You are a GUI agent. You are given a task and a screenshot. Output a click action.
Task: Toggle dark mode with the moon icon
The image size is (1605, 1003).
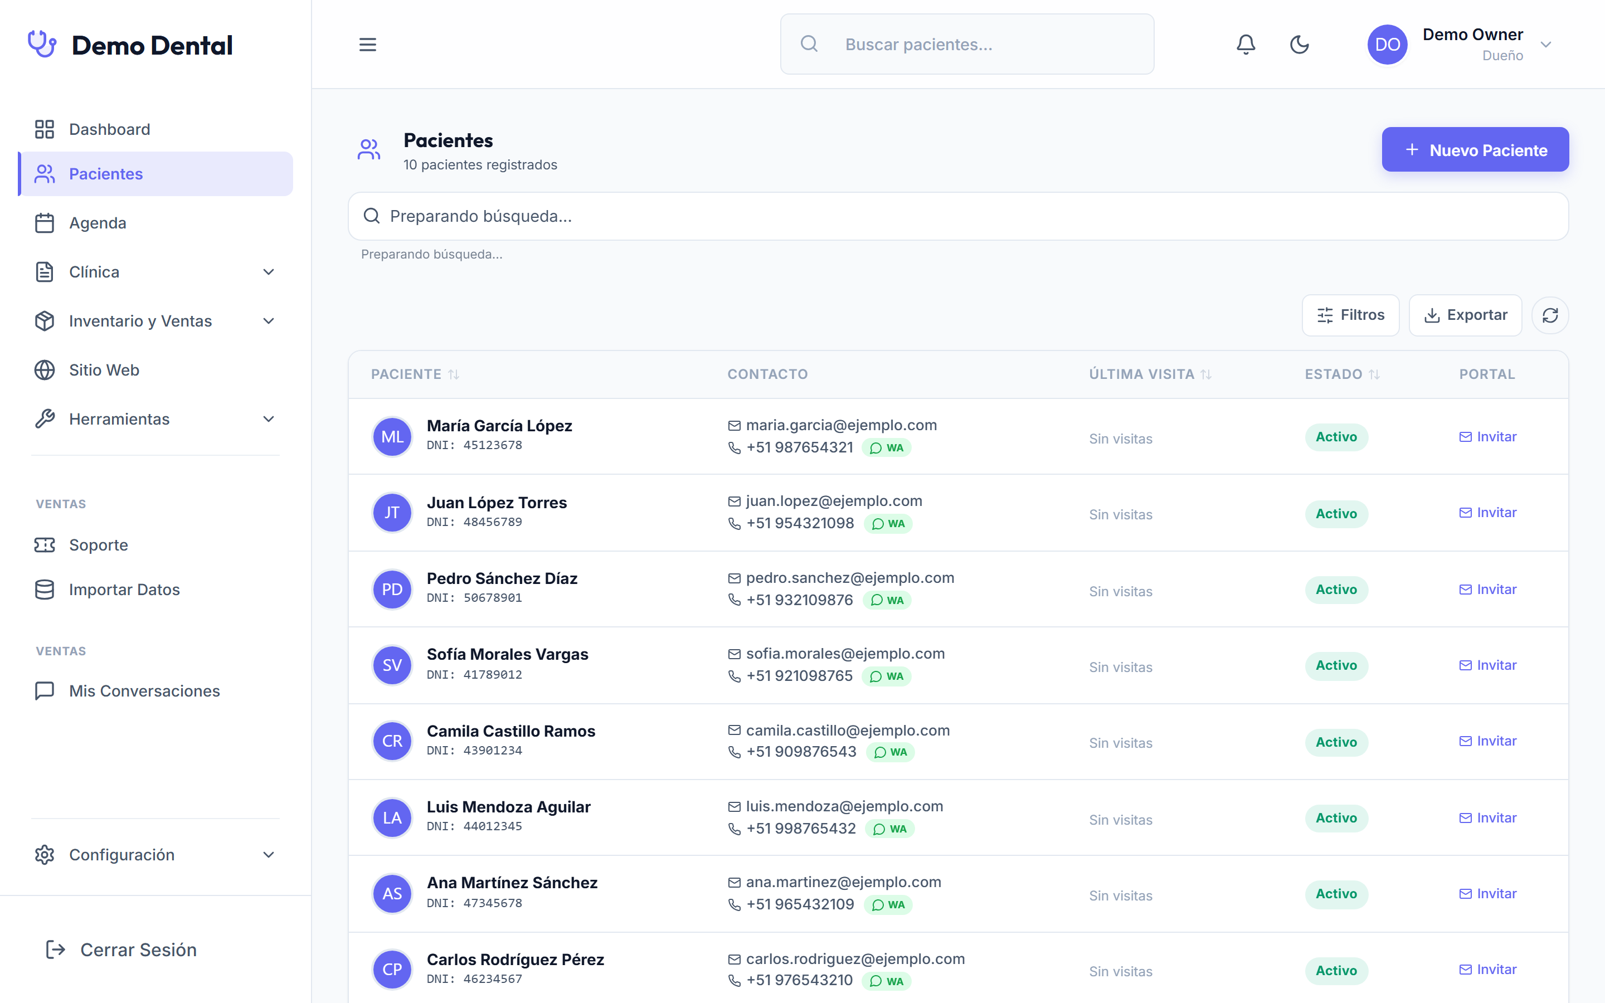coord(1299,45)
